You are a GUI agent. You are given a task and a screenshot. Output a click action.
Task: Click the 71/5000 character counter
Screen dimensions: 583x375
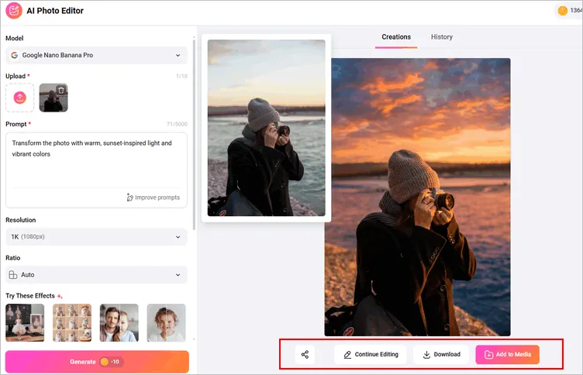click(x=177, y=124)
